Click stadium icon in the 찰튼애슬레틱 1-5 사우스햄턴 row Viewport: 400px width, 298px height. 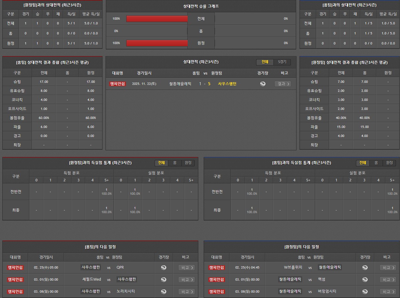coord(263,84)
